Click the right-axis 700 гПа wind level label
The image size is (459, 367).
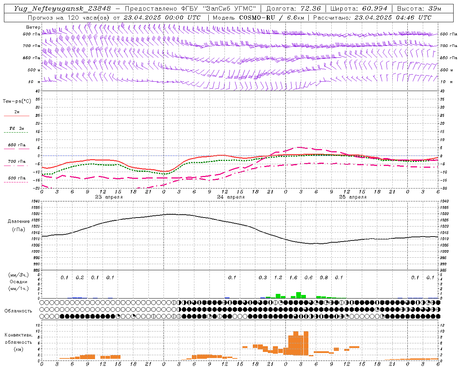[448, 46]
